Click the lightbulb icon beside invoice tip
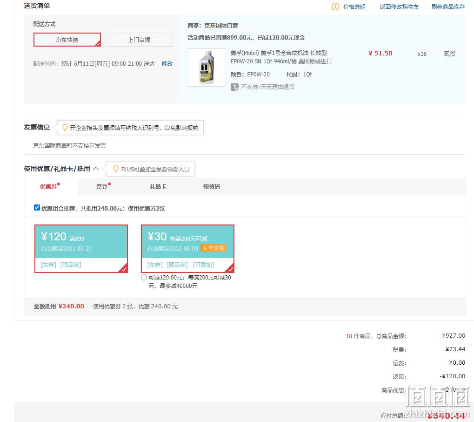Viewport: 474px width, 422px height. point(65,128)
